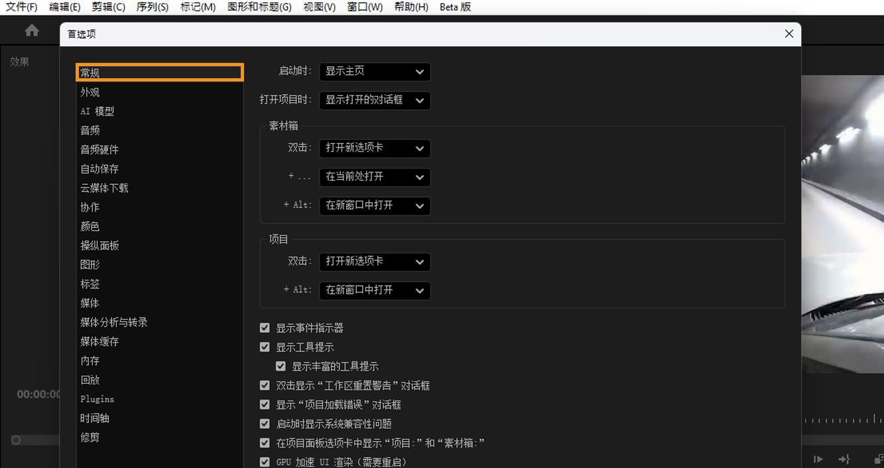Disable GPU 加速 UI 渲染

click(x=265, y=461)
